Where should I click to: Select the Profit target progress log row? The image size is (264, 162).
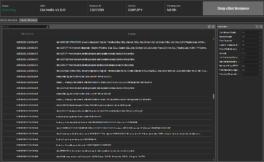(107, 157)
